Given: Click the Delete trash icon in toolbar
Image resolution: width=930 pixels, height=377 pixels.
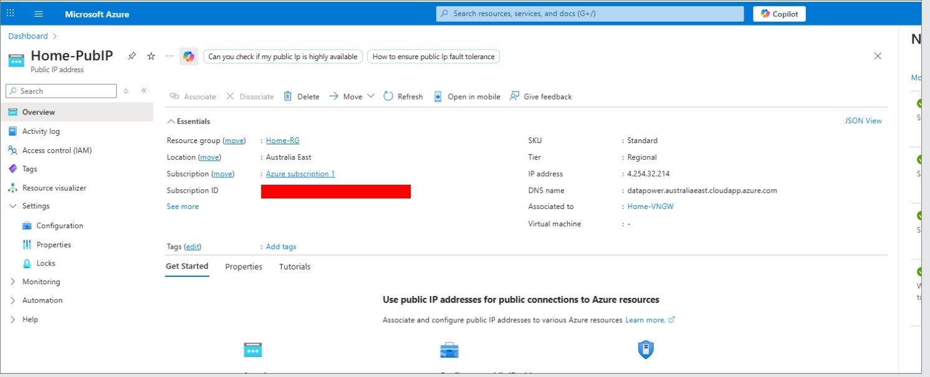Looking at the screenshot, I should pyautogui.click(x=288, y=96).
